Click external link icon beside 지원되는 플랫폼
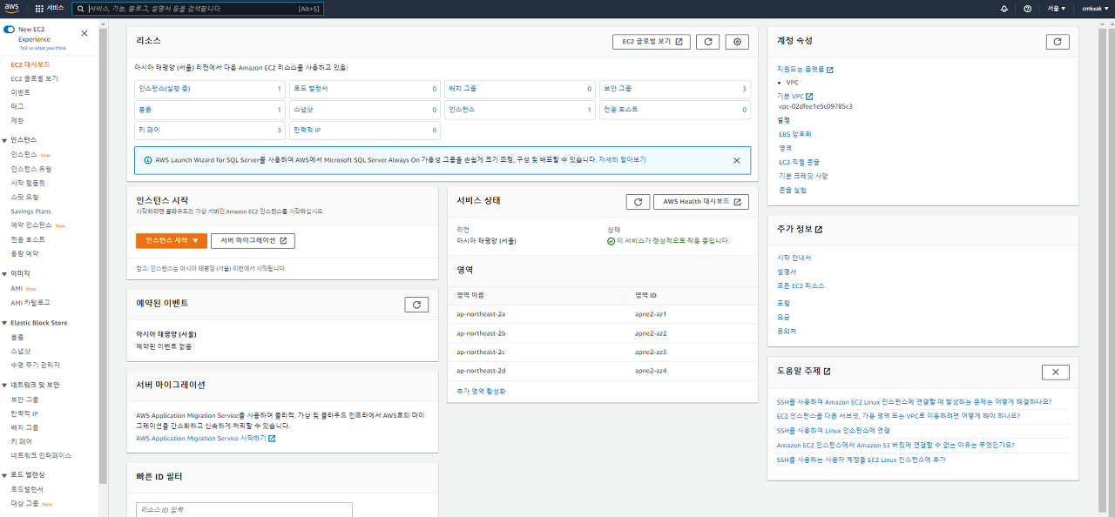The height and width of the screenshot is (517, 1115). coord(830,70)
